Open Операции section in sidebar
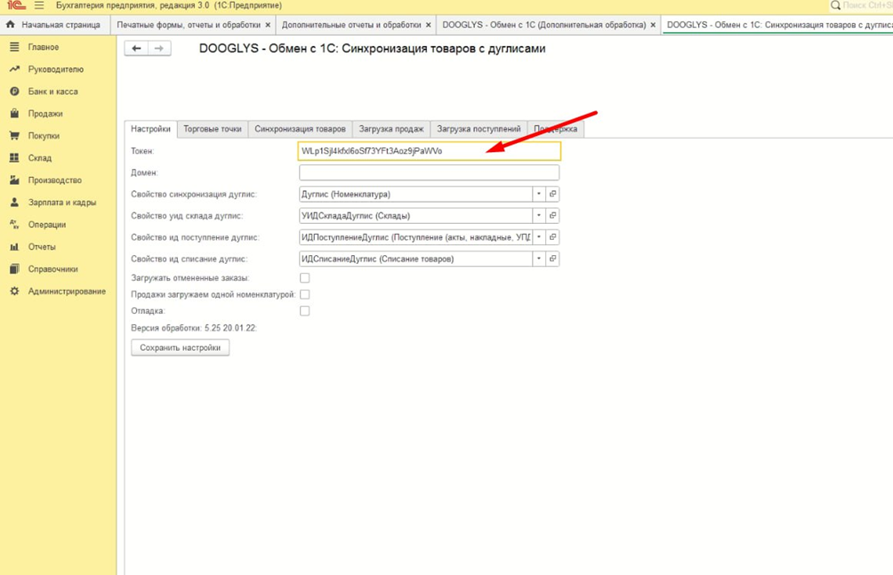 [x=47, y=225]
